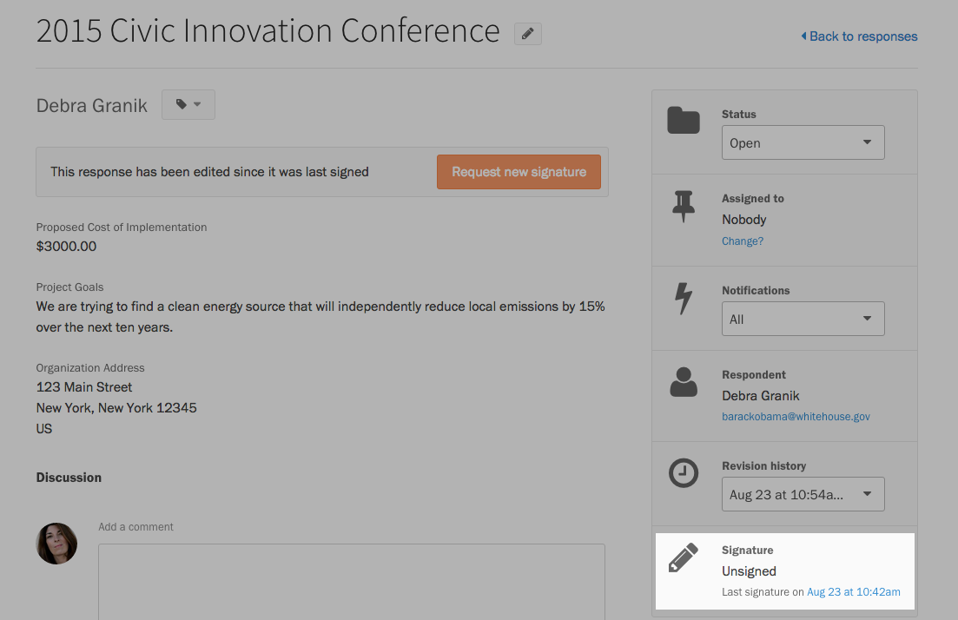The width and height of the screenshot is (958, 620).
Task: Click the 2015 Civic Innovation Conference title
Action: tap(268, 30)
